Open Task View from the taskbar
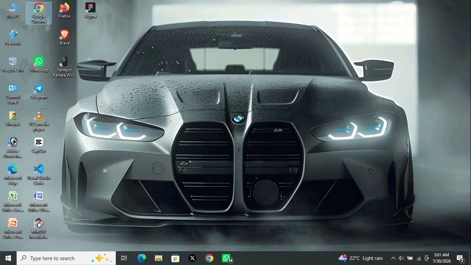The width and height of the screenshot is (471, 265). (124, 258)
